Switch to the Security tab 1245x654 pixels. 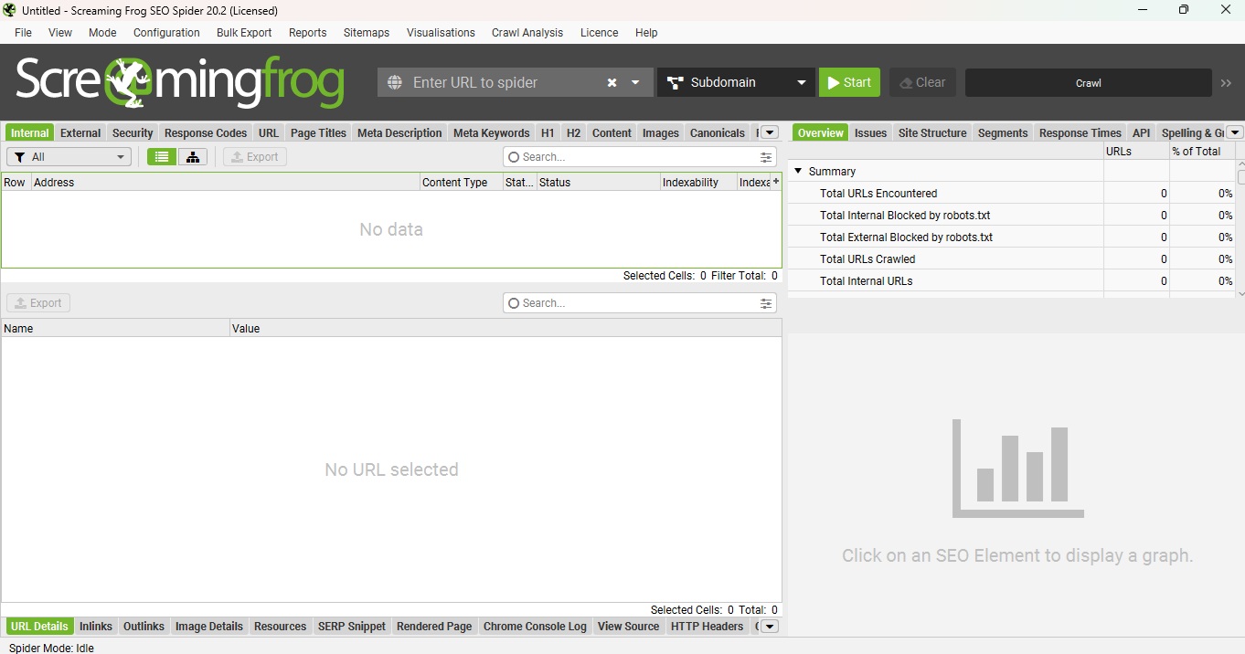[x=133, y=133]
